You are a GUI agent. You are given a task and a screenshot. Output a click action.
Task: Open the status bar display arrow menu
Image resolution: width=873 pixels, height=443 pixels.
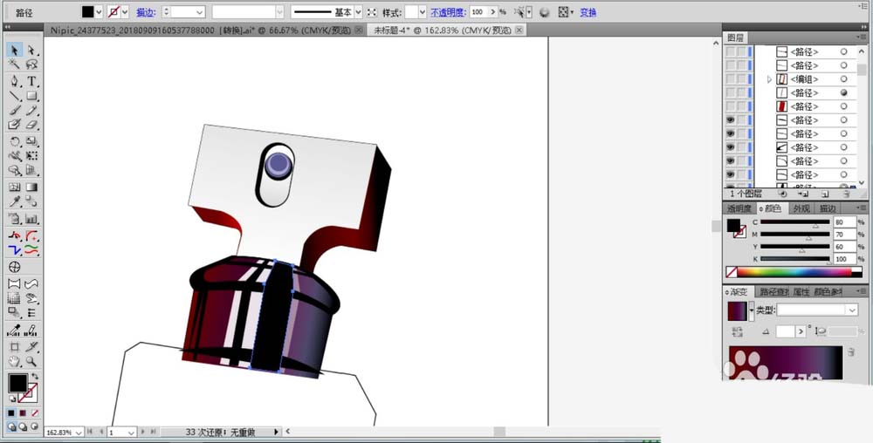pyautogui.click(x=276, y=432)
